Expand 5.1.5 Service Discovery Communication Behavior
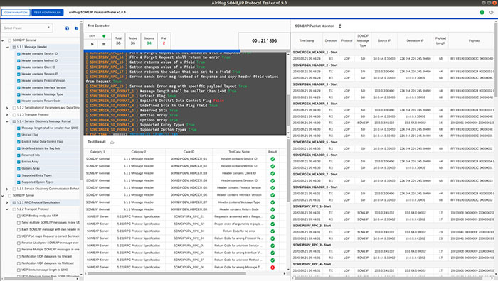 pyautogui.click(x=7, y=189)
